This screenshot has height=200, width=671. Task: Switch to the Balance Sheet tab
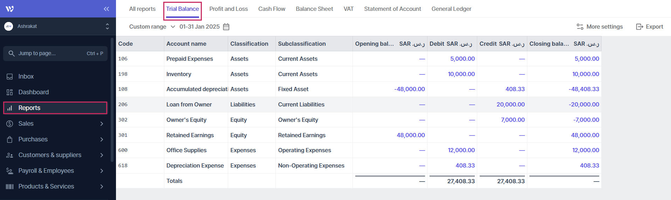314,9
